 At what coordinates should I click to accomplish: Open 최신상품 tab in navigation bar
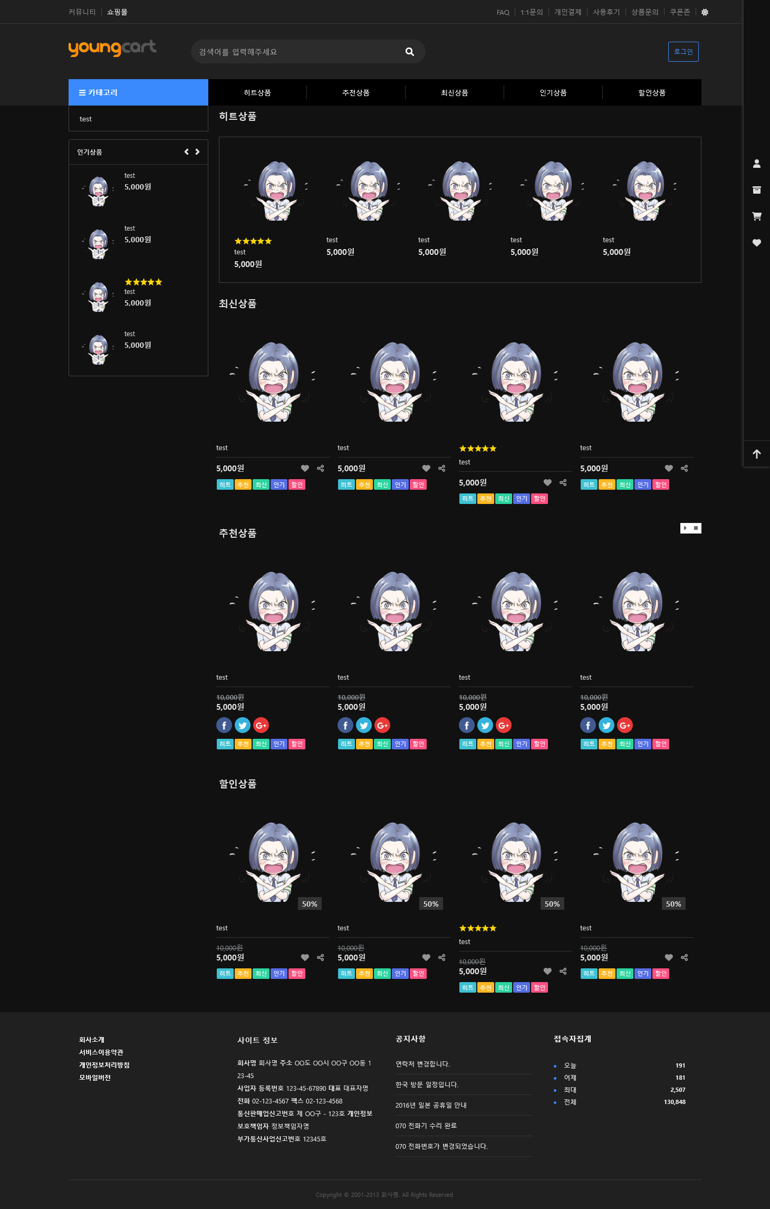[455, 93]
